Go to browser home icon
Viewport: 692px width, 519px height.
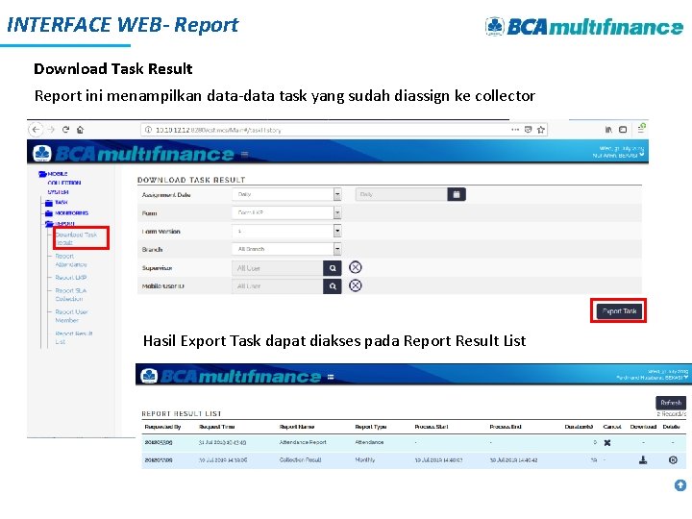pos(80,130)
